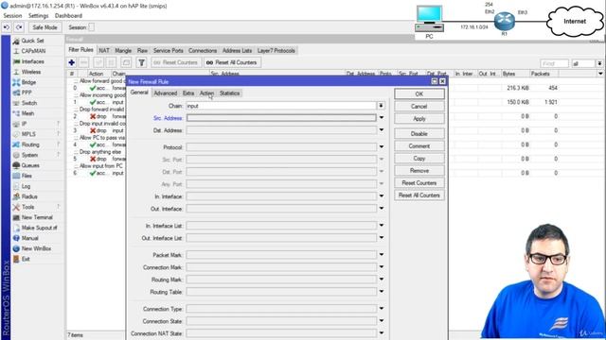Open the Chain dropdown list
Screen dimensions: 606x340
381,106
